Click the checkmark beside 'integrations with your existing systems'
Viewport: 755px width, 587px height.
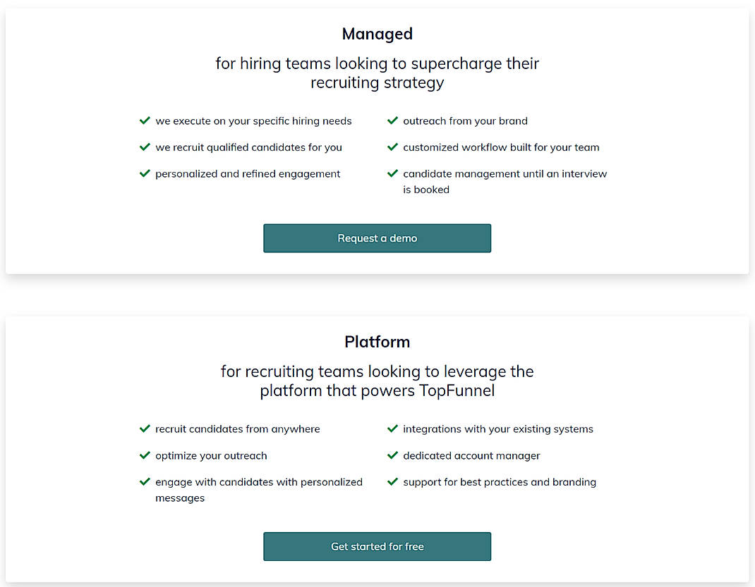point(392,428)
